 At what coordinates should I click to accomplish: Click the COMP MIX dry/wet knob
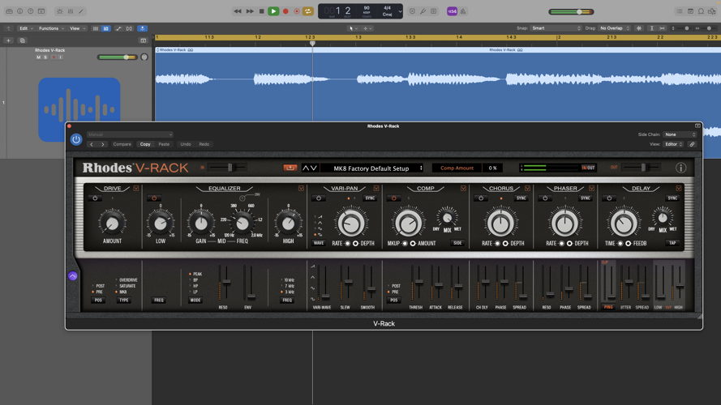point(447,217)
